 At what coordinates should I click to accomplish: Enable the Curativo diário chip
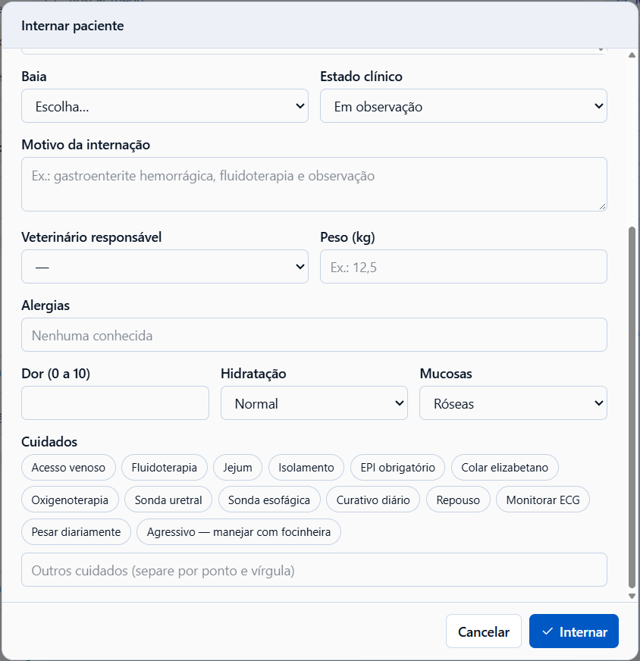click(x=373, y=500)
